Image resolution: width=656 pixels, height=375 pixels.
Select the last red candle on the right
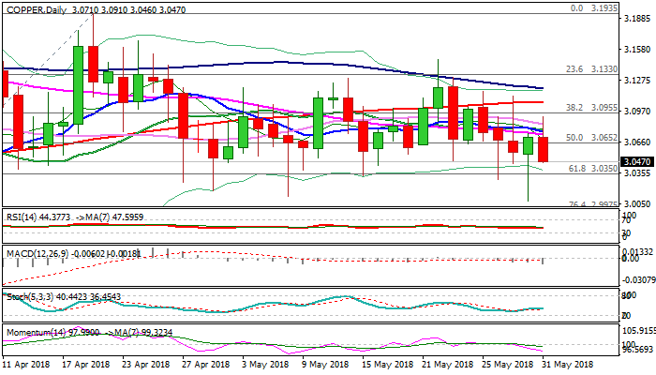(544, 147)
